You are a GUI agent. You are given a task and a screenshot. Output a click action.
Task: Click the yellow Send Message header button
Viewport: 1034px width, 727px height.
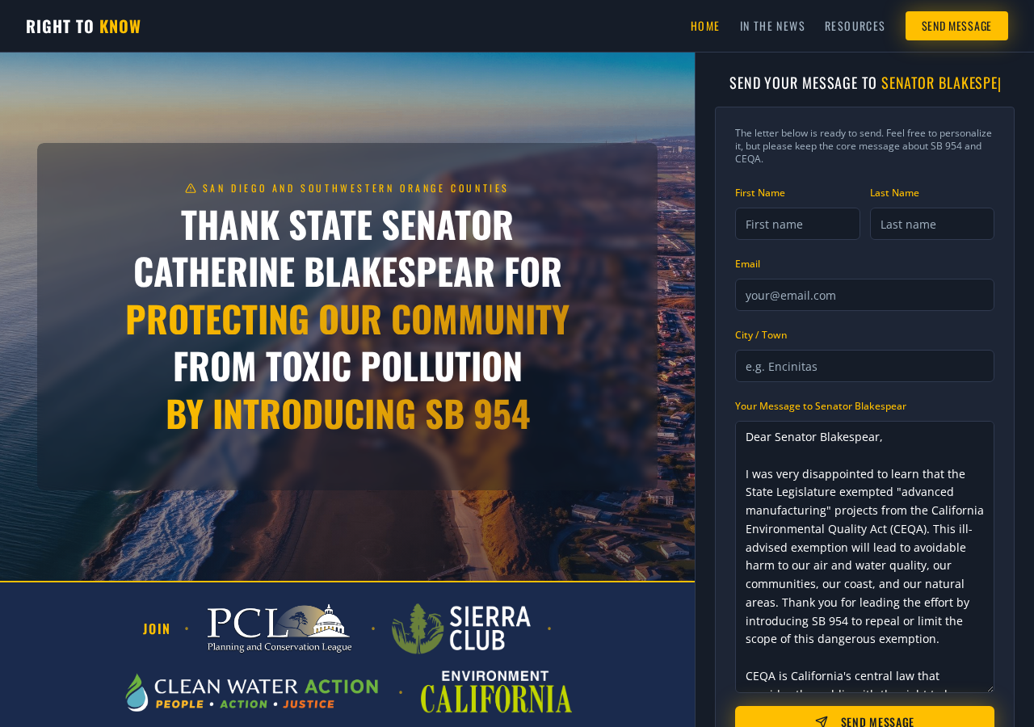tap(956, 26)
